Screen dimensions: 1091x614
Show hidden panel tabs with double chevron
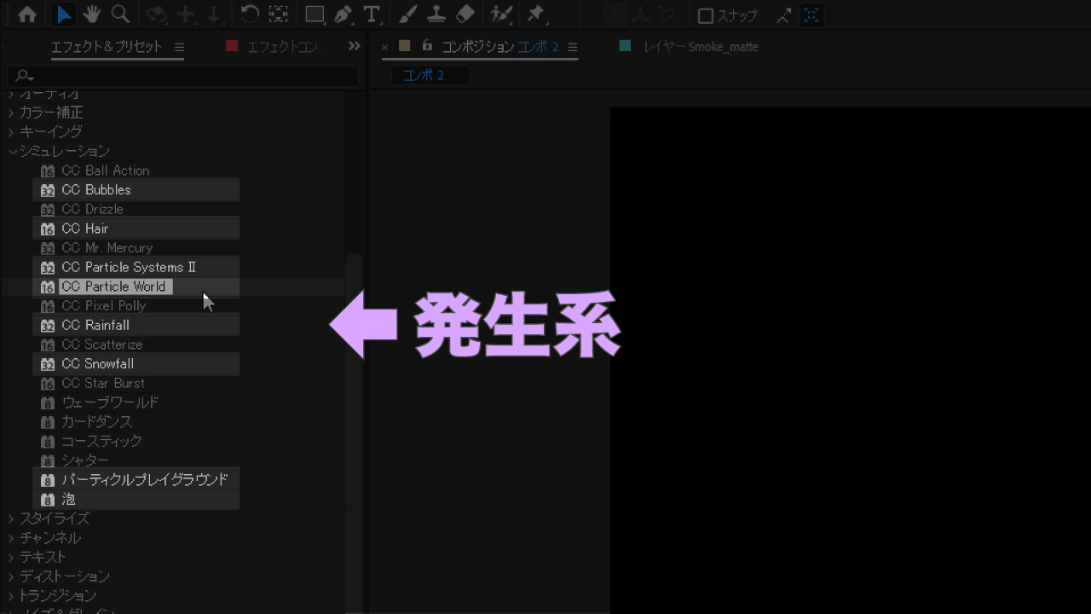pos(355,46)
